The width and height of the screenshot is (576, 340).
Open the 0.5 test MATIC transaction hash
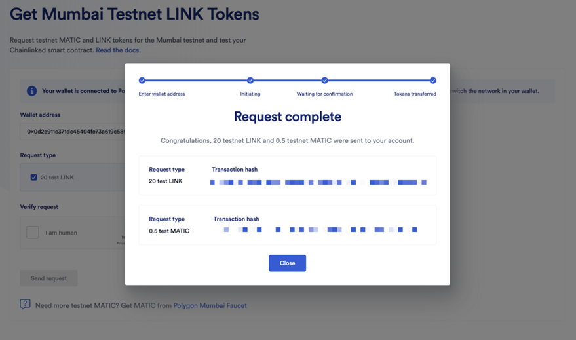coord(320,229)
